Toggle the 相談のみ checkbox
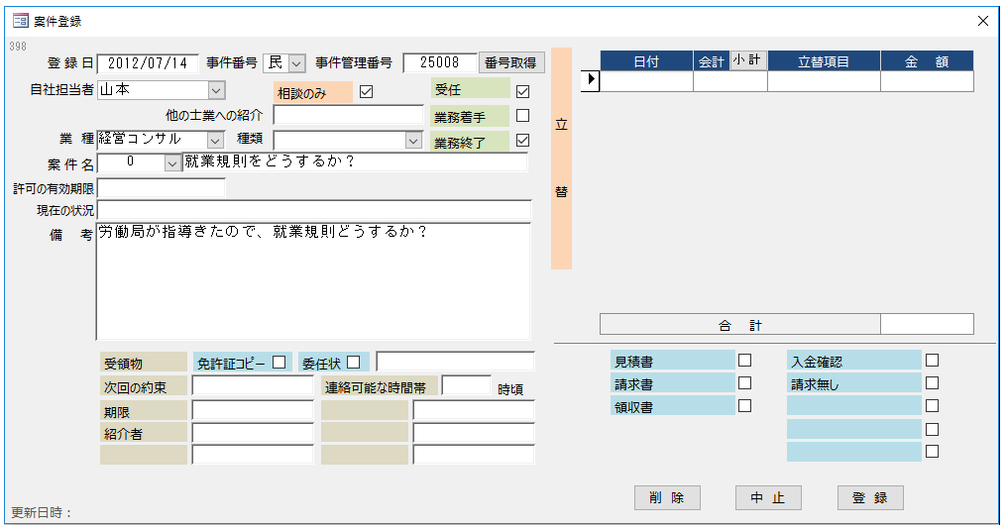Image resolution: width=1006 pixels, height=530 pixels. (x=367, y=92)
